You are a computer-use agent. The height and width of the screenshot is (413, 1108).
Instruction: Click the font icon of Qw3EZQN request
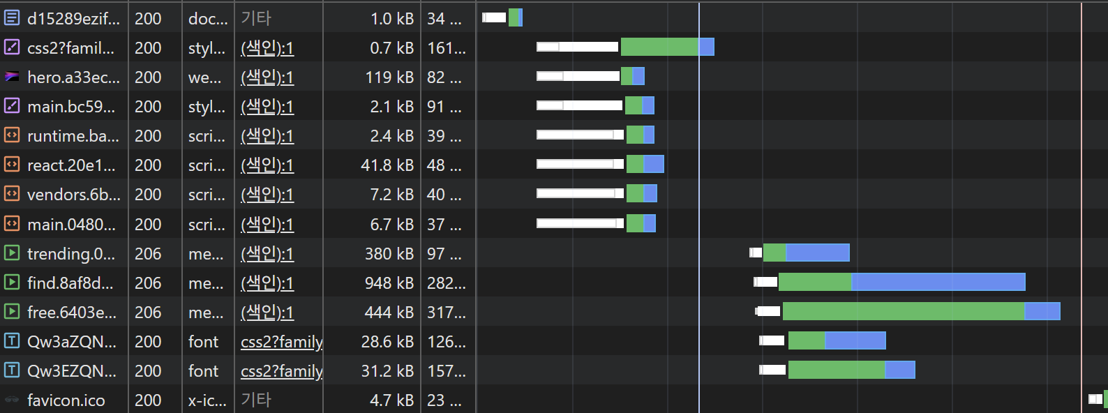12,370
